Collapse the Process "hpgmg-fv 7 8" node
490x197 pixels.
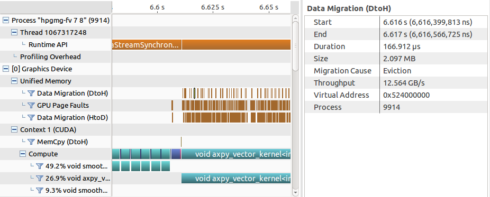coord(6,20)
